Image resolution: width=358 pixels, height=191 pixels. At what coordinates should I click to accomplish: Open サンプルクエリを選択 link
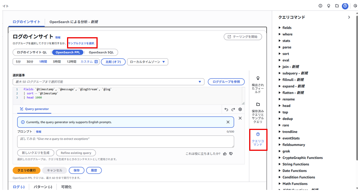82,43
